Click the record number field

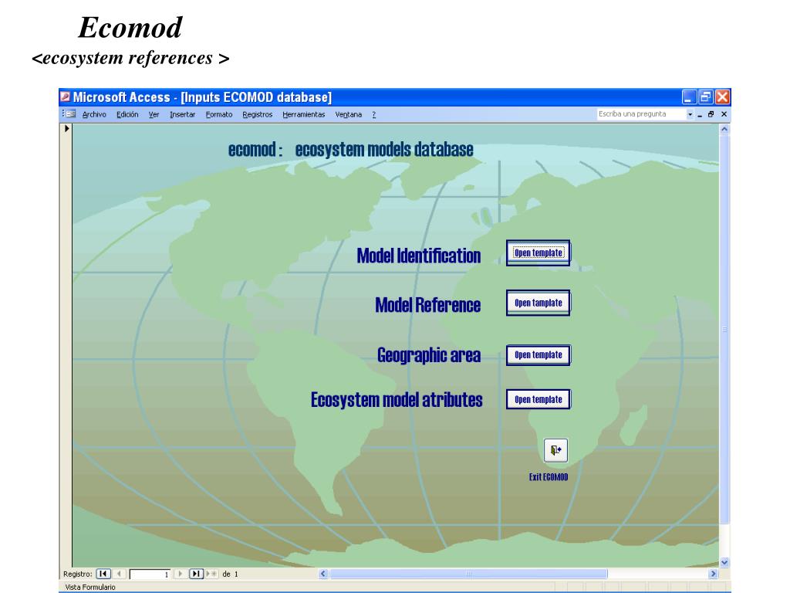pyautogui.click(x=150, y=574)
